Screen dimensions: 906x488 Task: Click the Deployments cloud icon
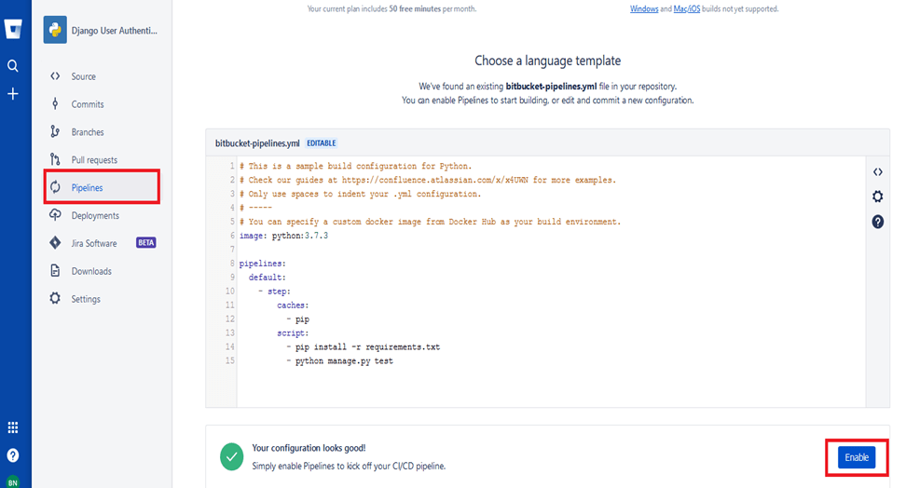pyautogui.click(x=55, y=215)
